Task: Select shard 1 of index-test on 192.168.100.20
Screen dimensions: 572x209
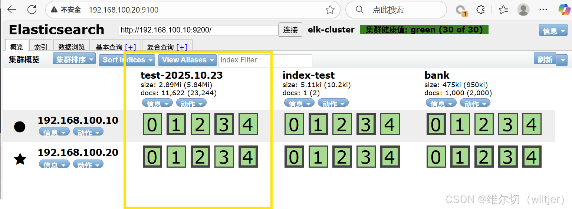Action: (x=318, y=157)
